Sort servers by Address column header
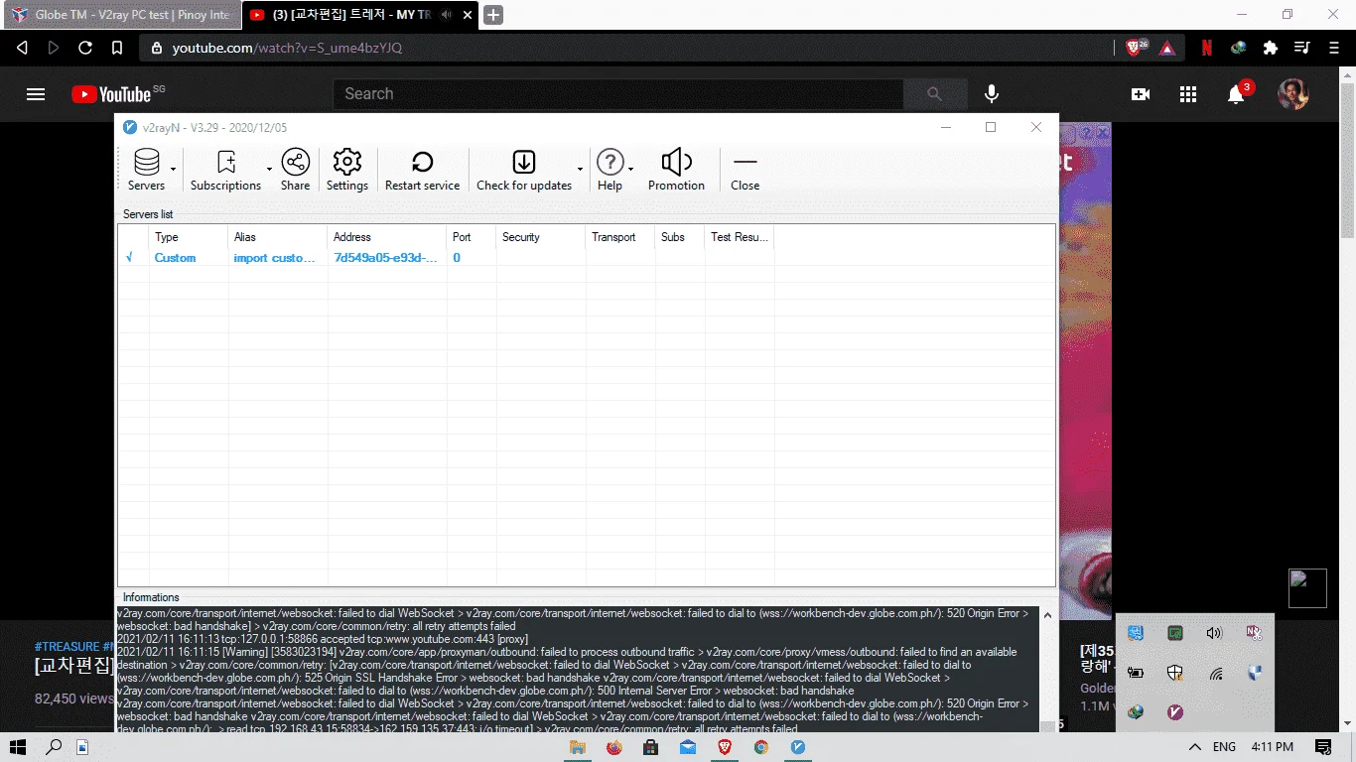This screenshot has width=1356, height=762. 387,237
